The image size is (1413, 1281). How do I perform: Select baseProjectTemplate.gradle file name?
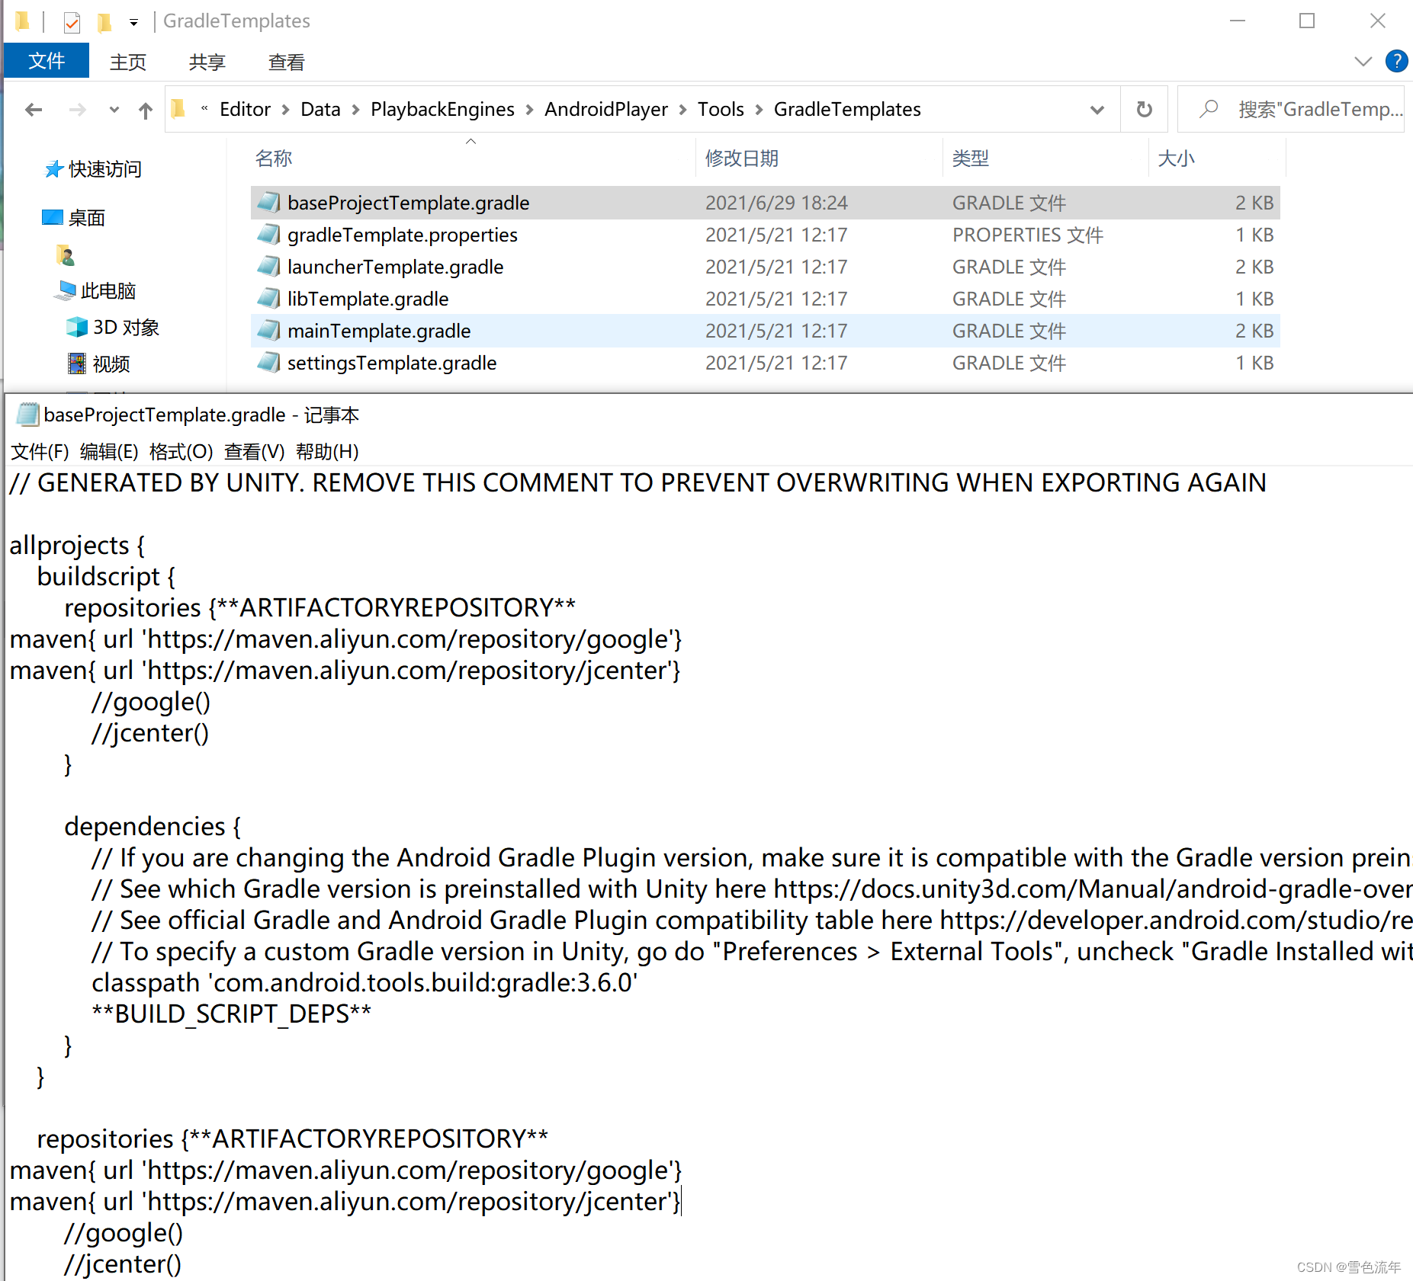408,203
